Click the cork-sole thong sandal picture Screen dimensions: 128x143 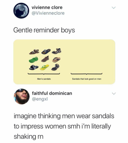click(56, 60)
